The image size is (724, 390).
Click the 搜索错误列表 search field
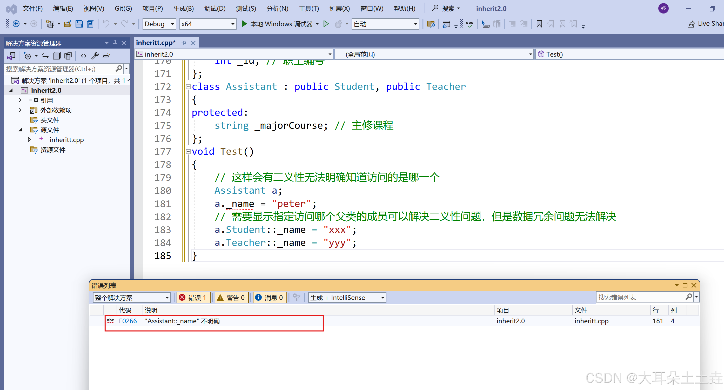coord(641,297)
